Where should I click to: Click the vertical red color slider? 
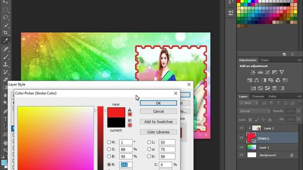[x=100, y=138]
